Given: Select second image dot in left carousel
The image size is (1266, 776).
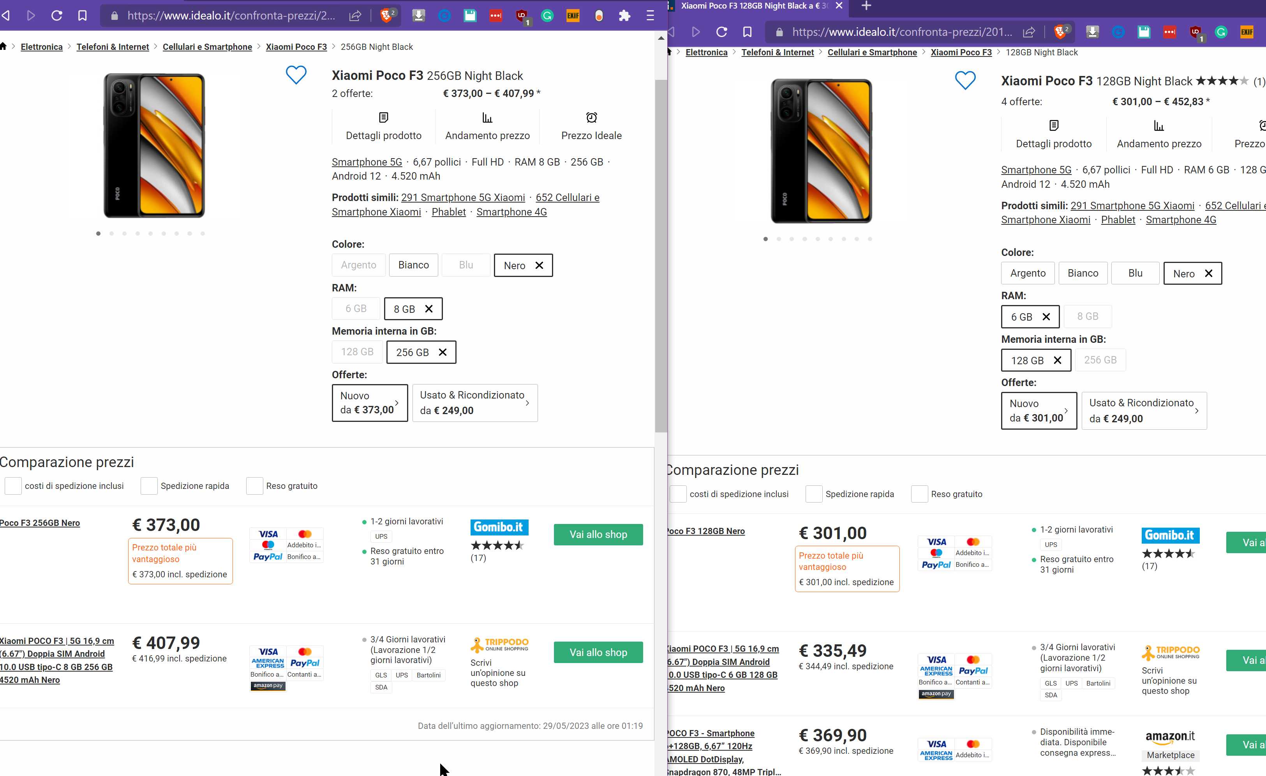Looking at the screenshot, I should 111,233.
